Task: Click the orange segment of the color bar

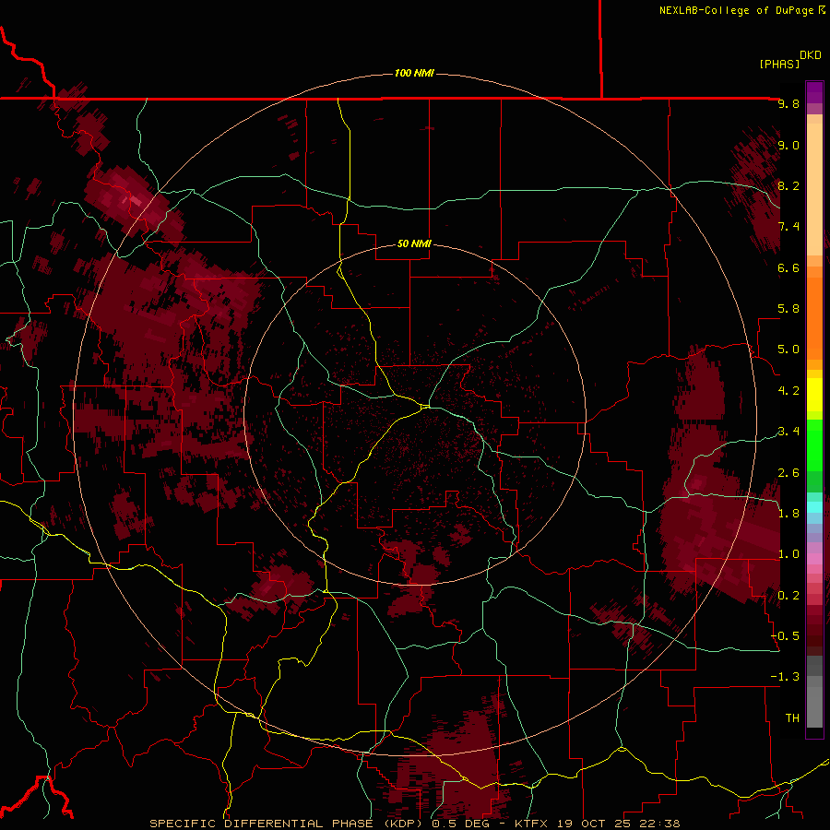Action: pos(814,318)
